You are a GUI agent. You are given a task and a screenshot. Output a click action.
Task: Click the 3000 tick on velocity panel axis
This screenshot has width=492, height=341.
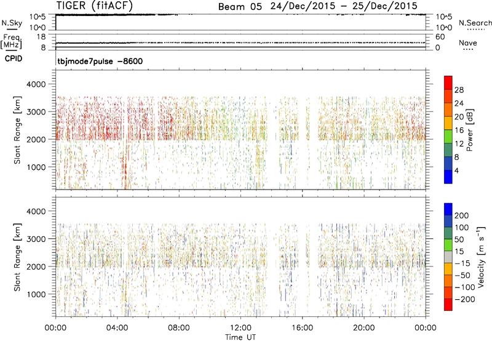pyautogui.click(x=36, y=239)
